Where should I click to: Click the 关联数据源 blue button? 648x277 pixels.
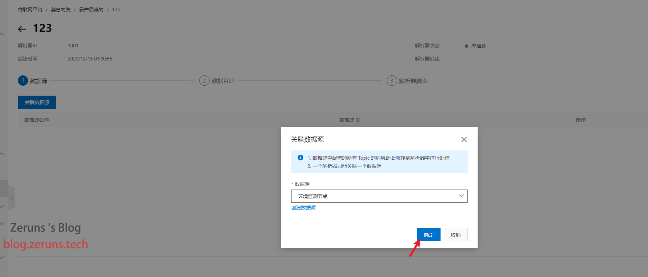(x=37, y=102)
